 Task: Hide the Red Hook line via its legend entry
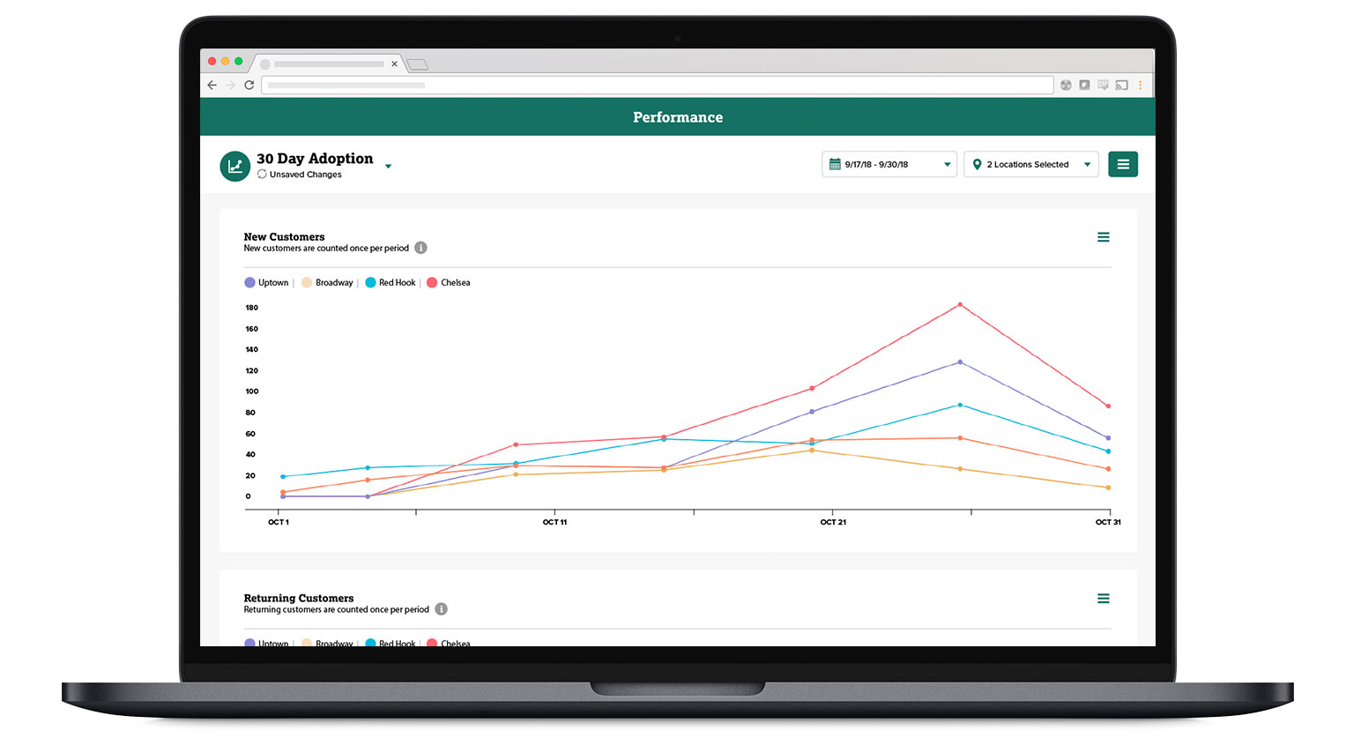tap(390, 282)
